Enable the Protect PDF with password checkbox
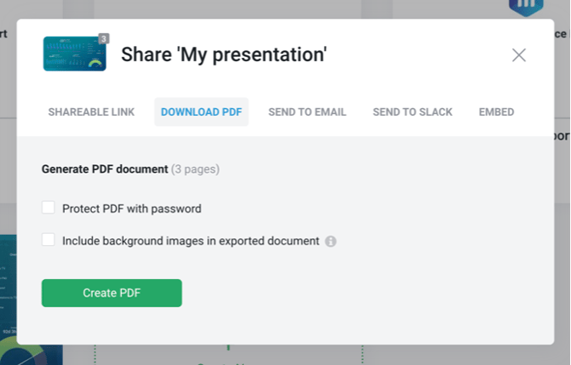This screenshot has width=571, height=365. coord(49,208)
